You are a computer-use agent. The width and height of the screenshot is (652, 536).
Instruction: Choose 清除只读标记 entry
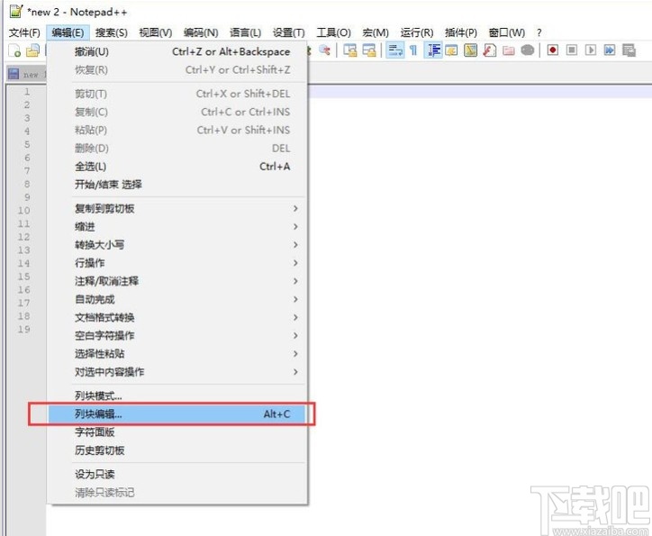[177, 493]
